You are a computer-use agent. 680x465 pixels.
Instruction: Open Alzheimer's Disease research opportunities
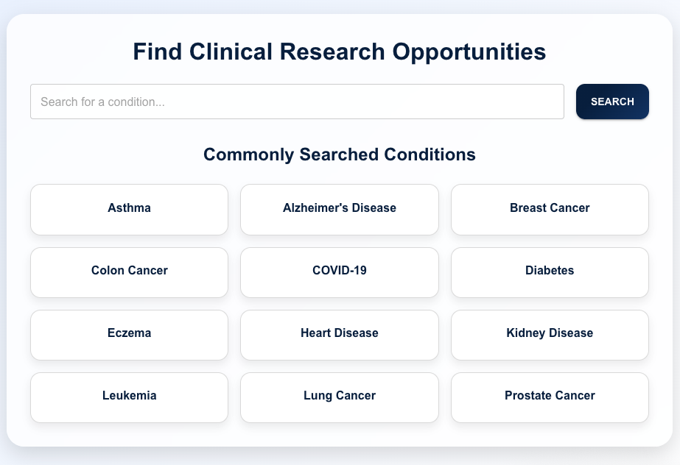340,209
